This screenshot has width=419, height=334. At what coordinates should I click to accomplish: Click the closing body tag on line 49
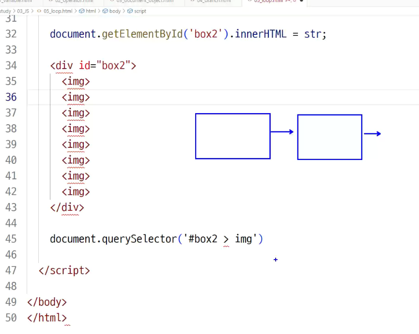[x=47, y=302]
